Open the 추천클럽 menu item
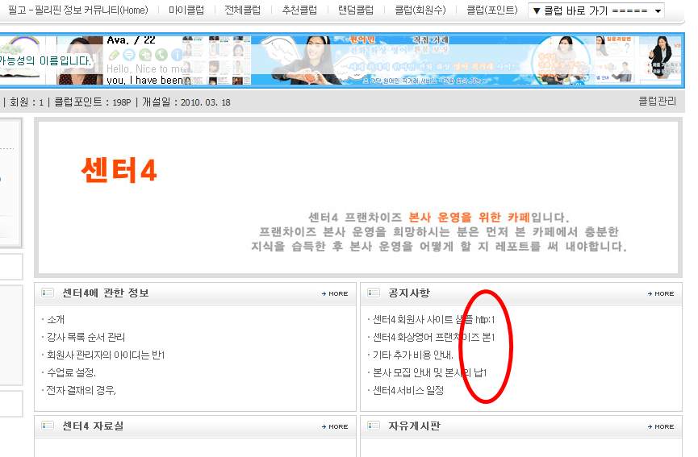Screen dimensions: 698x457 click(x=299, y=10)
